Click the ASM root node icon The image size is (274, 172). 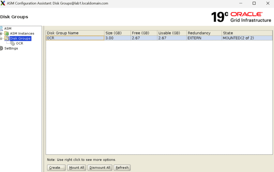(x=1, y=28)
